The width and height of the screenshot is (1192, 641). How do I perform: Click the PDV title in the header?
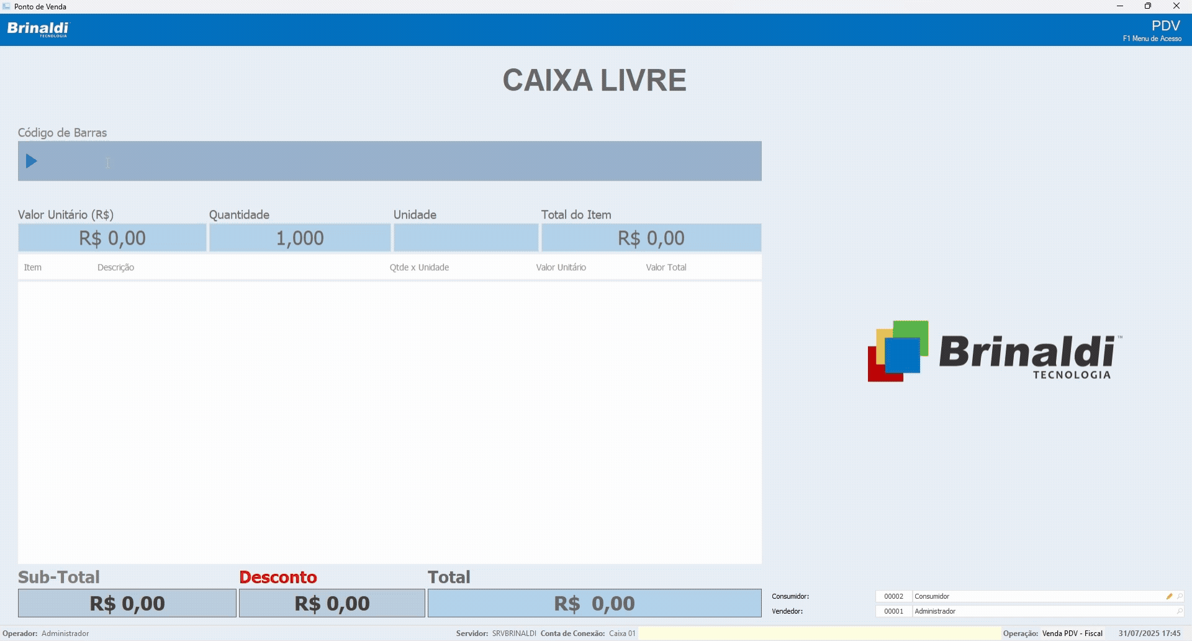point(1165,26)
